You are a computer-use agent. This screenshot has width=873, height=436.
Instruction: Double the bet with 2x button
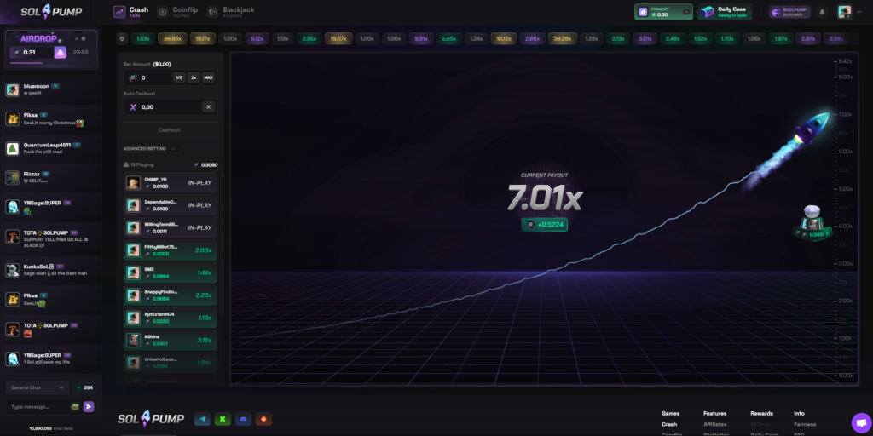(x=194, y=77)
